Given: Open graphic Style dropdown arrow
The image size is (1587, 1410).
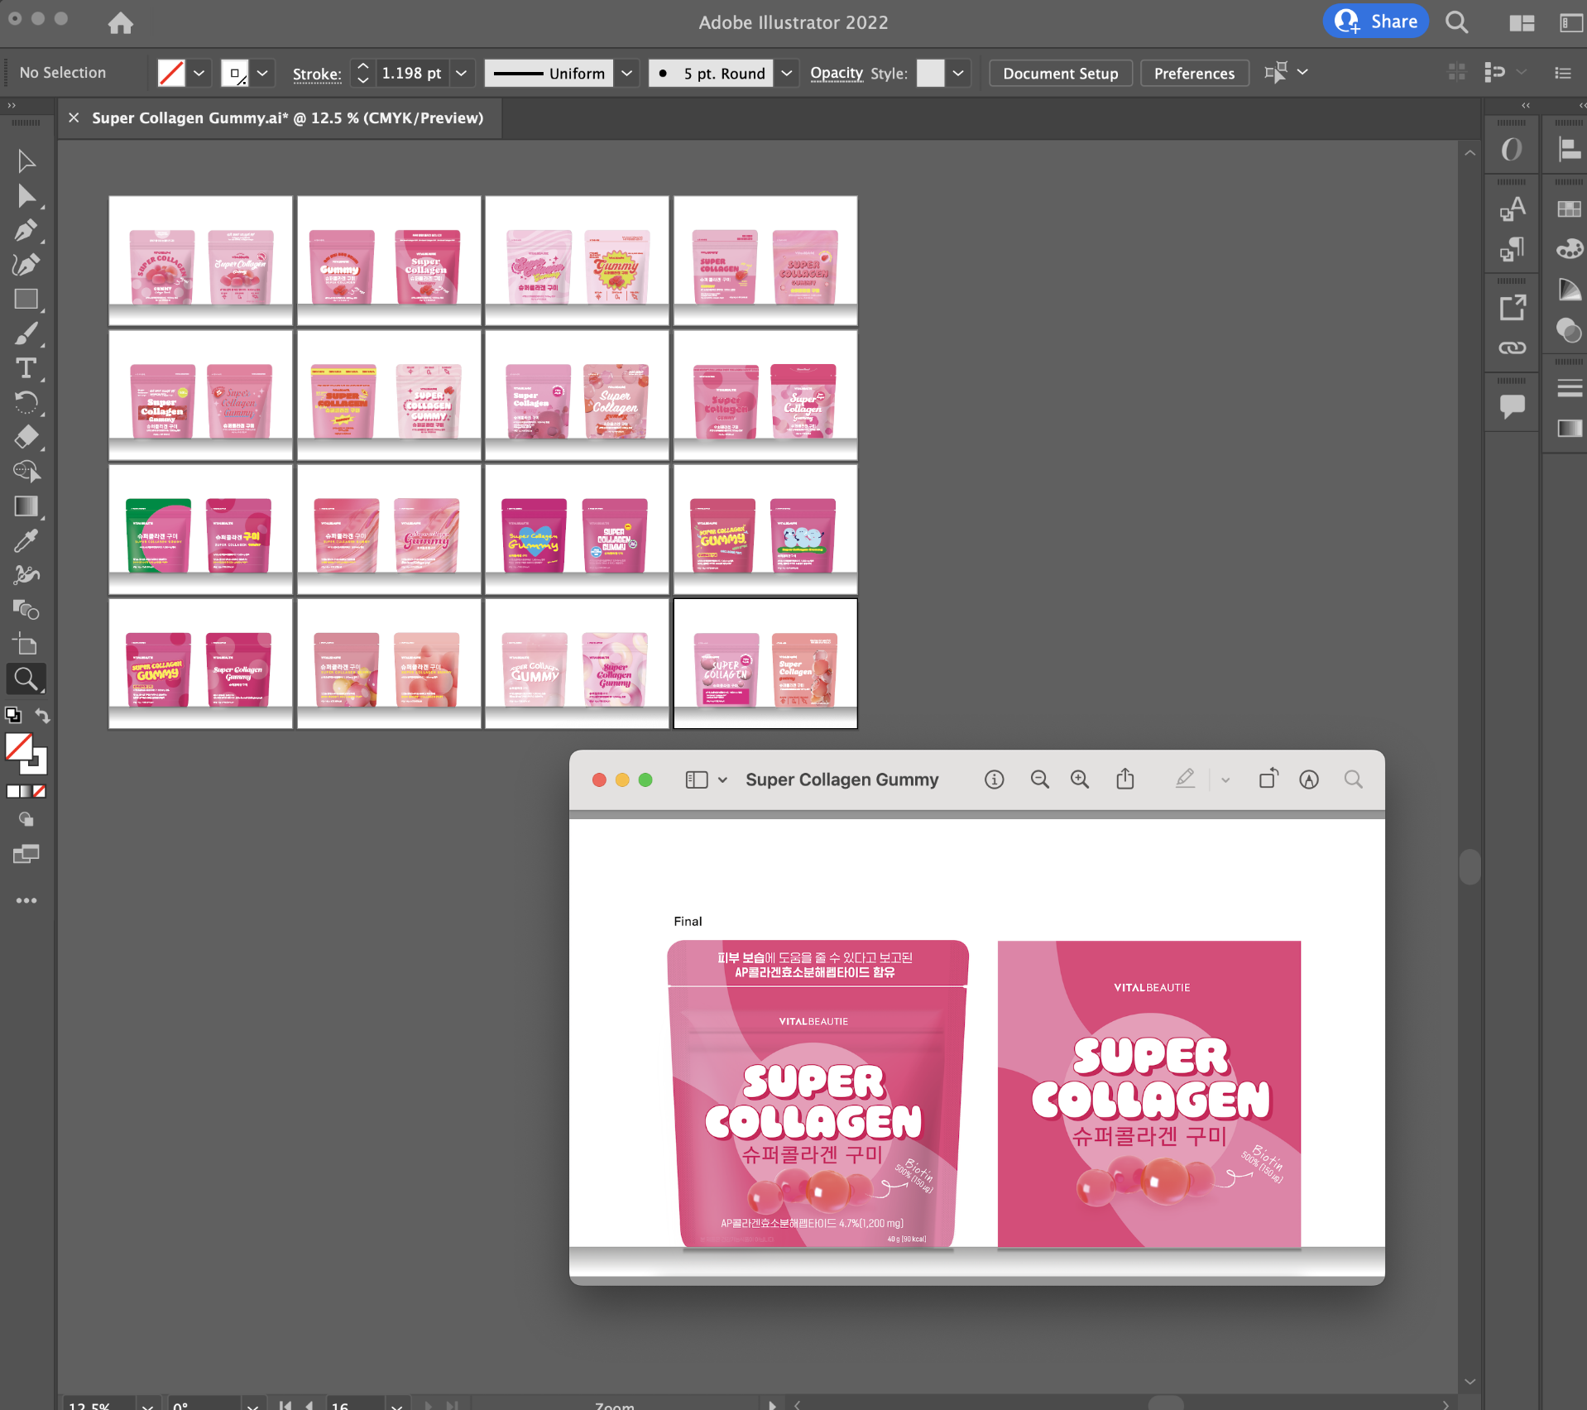Looking at the screenshot, I should coord(958,73).
